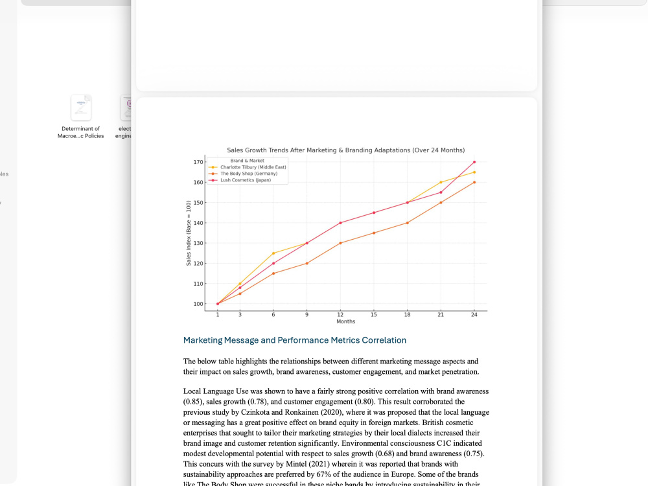Click the 'Sales Index (Base = 100)' axis label
Viewport: 648px width, 486px height.
point(189,233)
